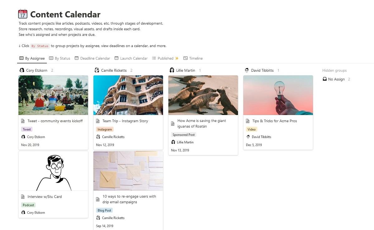The height and width of the screenshot is (230, 374).
Task: Click Cory Etzkorn's avatar in column header
Action: tap(22, 70)
